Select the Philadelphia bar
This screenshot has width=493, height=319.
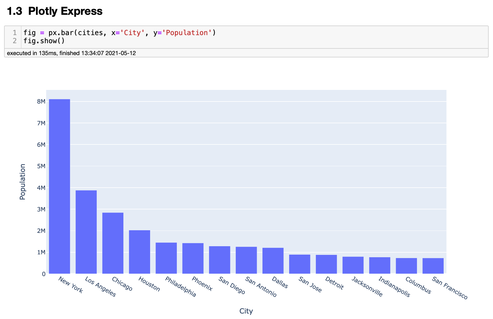(166, 258)
